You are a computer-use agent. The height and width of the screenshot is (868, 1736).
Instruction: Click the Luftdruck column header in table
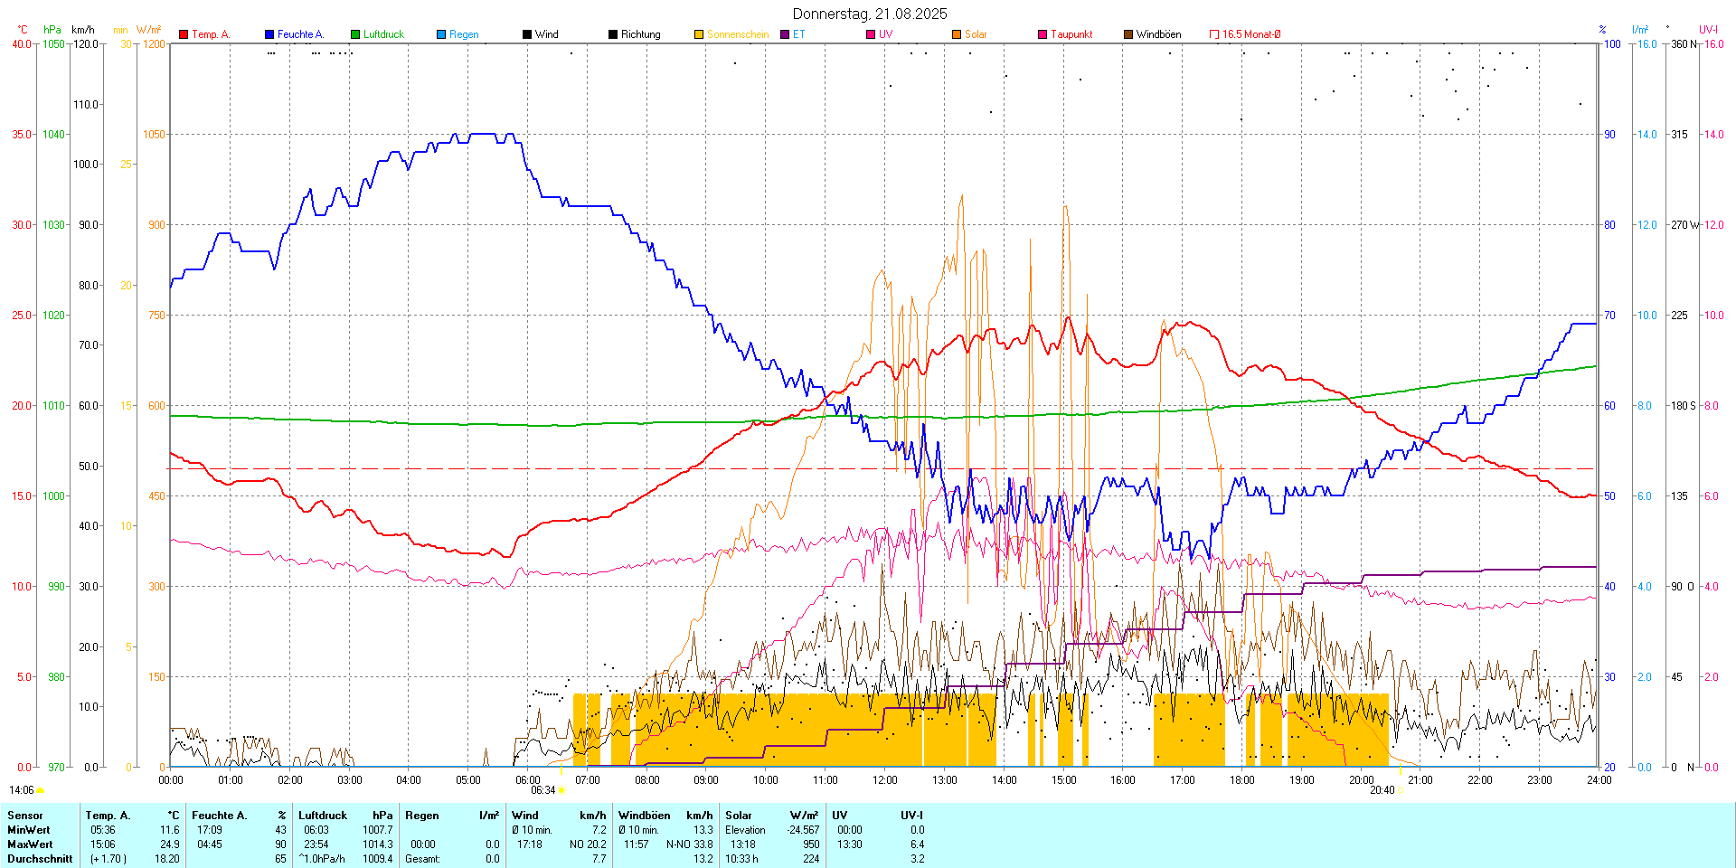(323, 816)
